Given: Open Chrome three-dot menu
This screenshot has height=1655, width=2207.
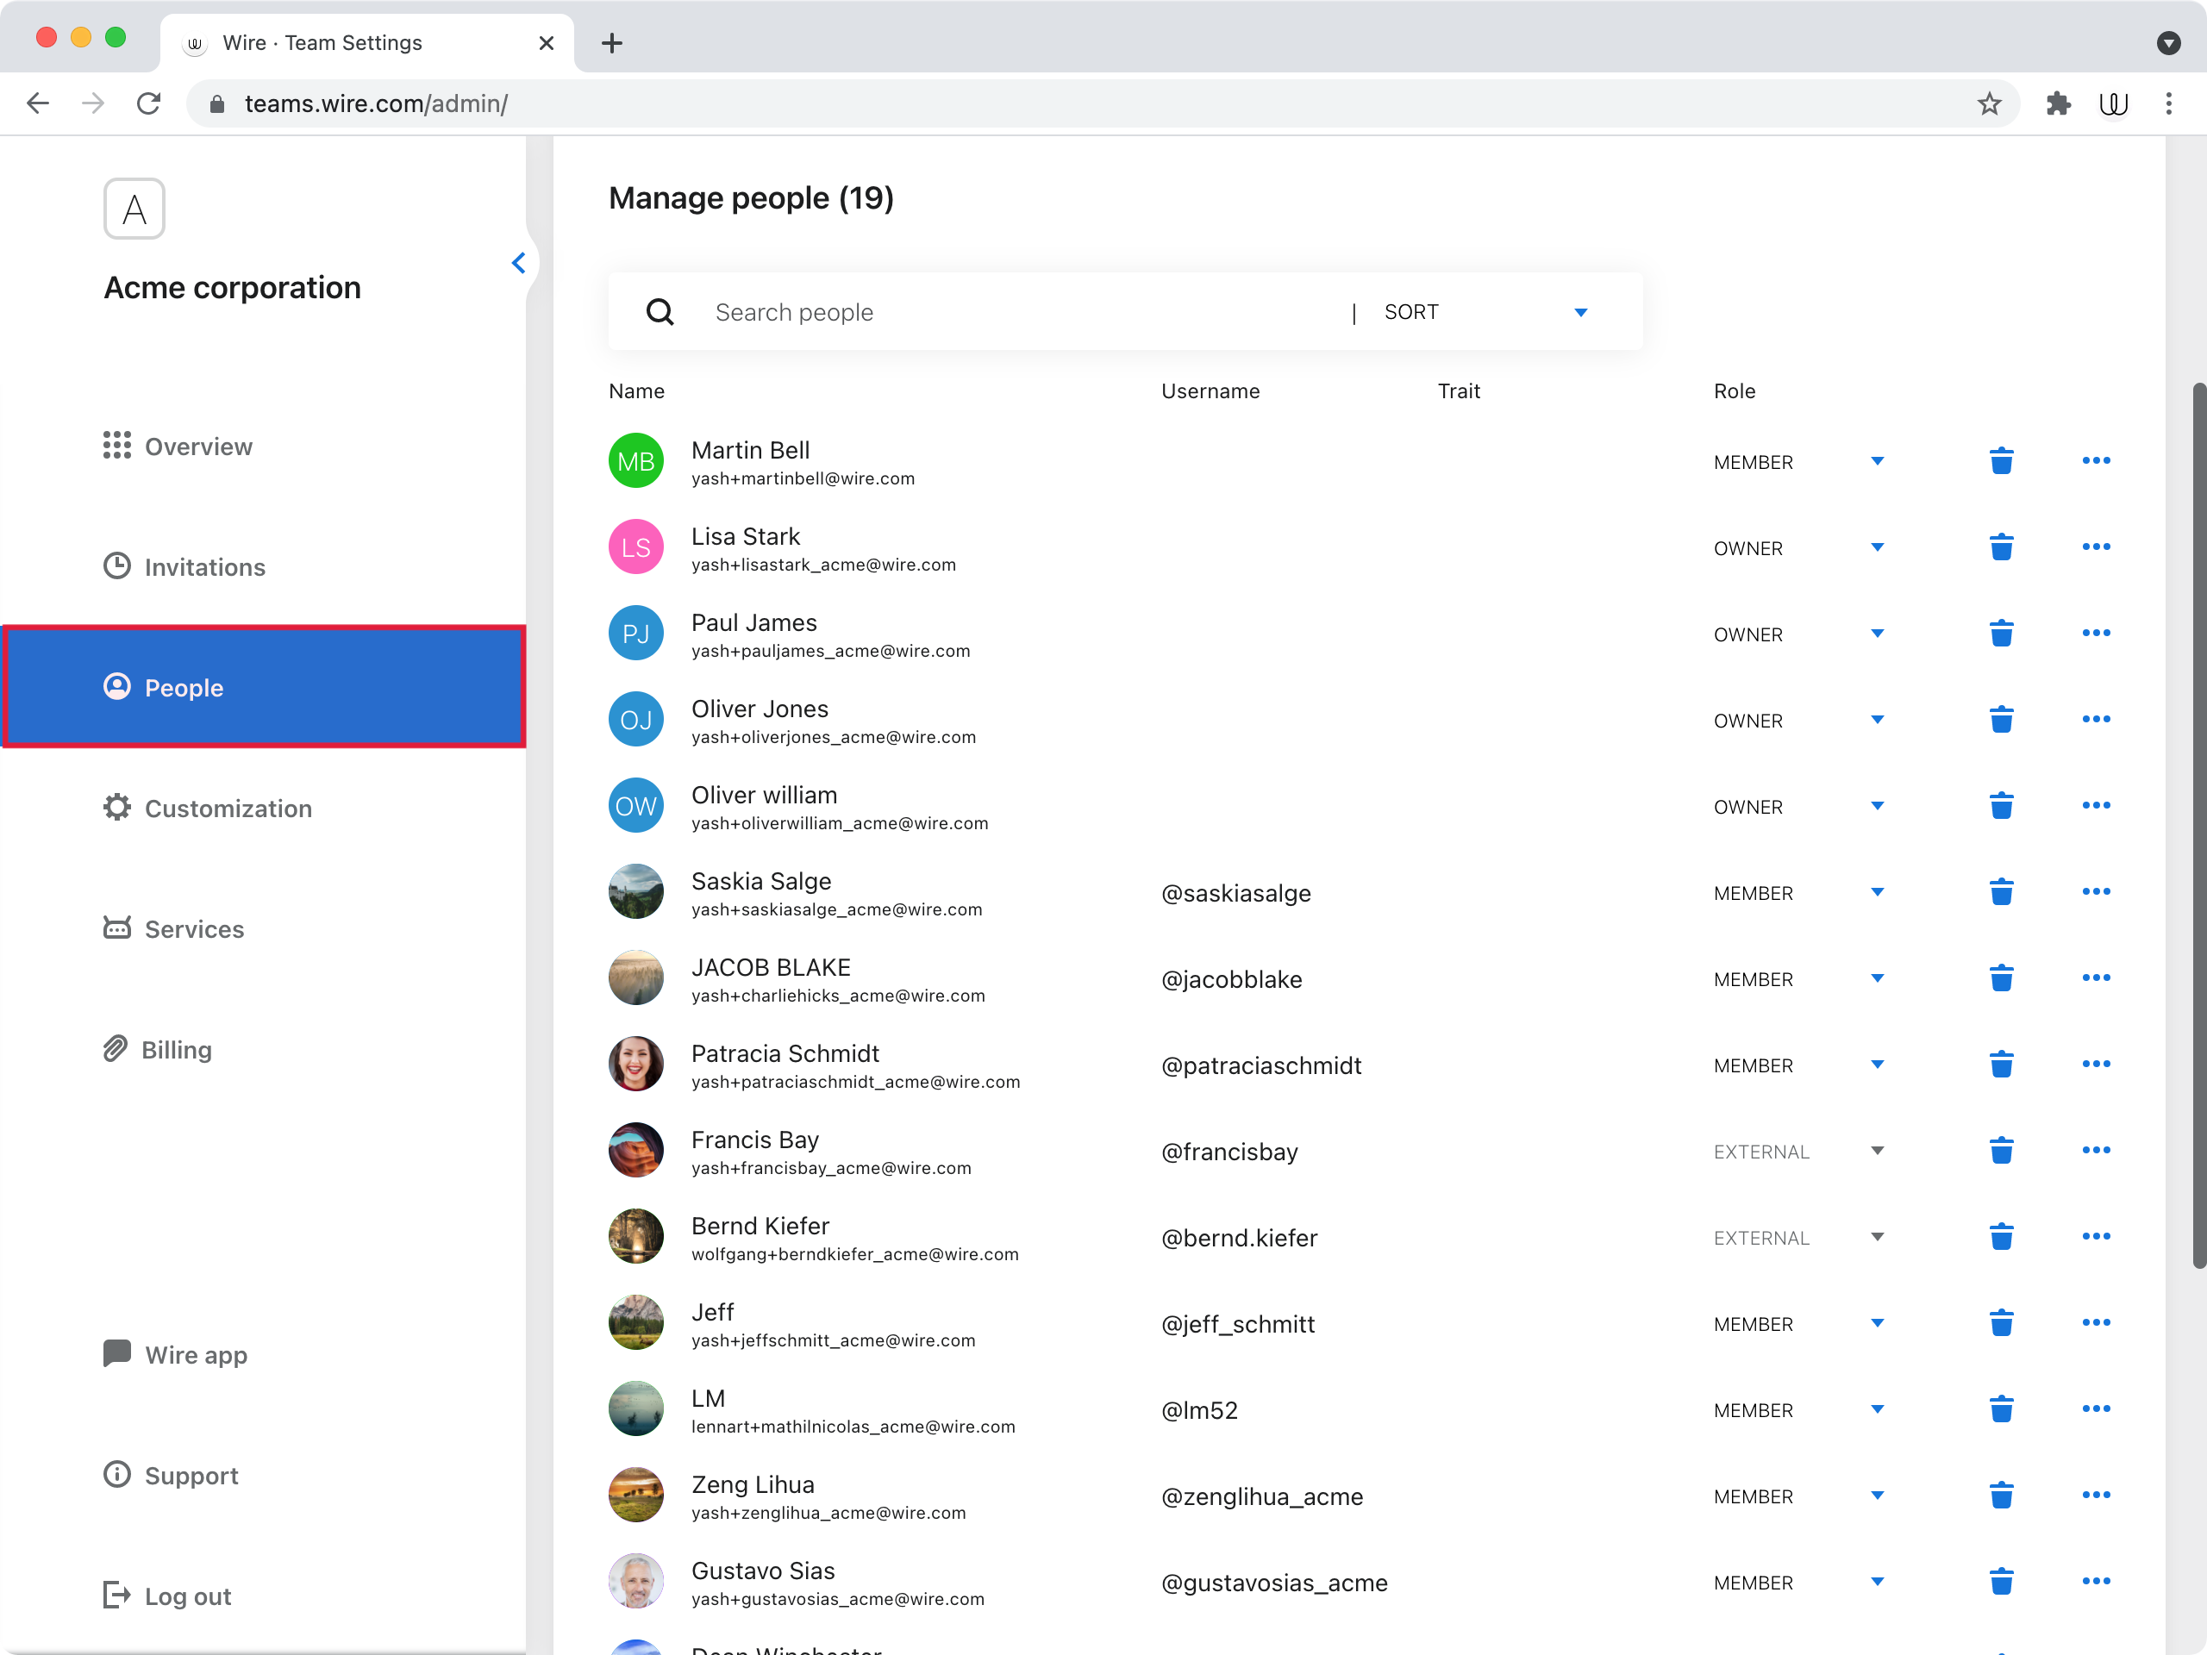Looking at the screenshot, I should point(2168,103).
